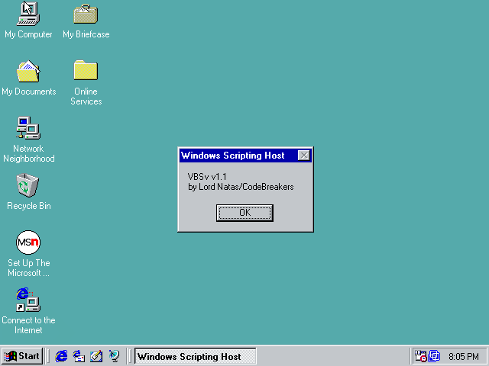Launch Outlook Express from Quick Launch
The height and width of the screenshot is (366, 489).
79,356
